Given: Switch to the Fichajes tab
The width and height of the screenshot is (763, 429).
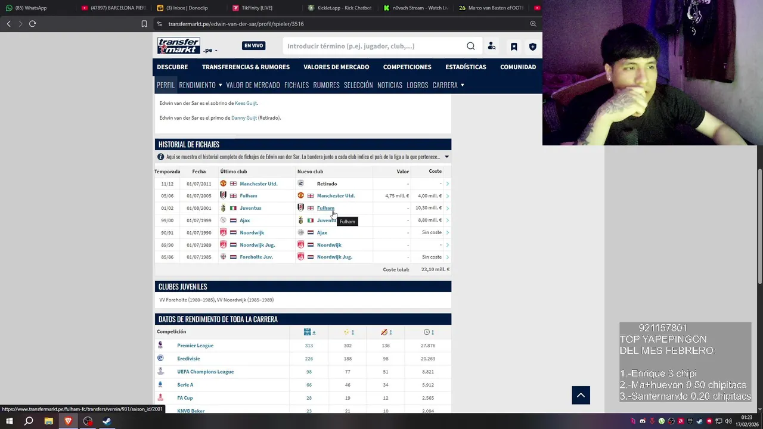Looking at the screenshot, I should point(296,85).
